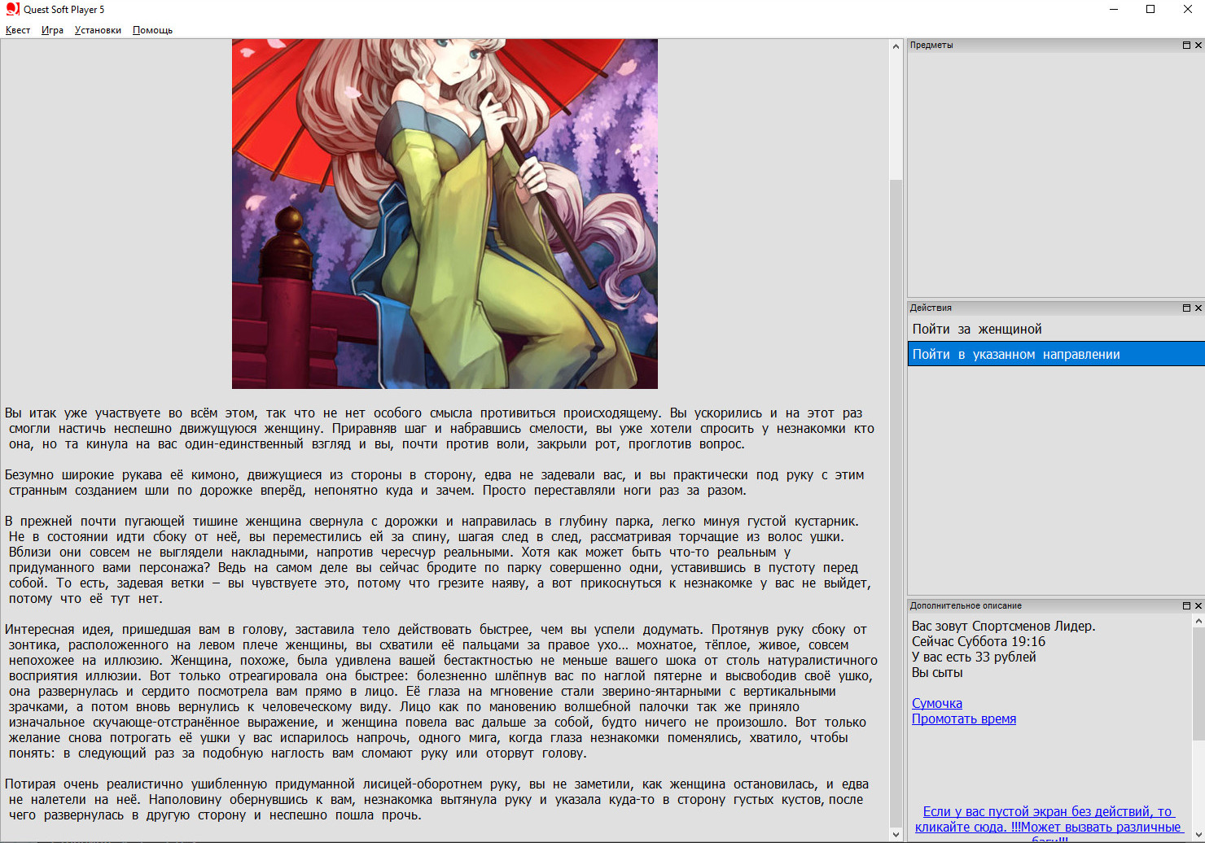Image resolution: width=1205 pixels, height=843 pixels.
Task: Click the main text scroll-up arrow
Action: (x=896, y=46)
